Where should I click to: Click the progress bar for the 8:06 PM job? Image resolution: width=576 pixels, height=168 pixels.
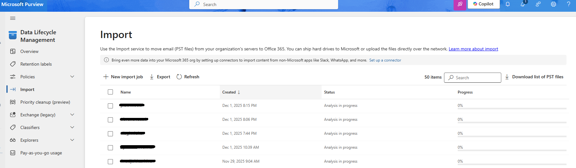click(512, 123)
